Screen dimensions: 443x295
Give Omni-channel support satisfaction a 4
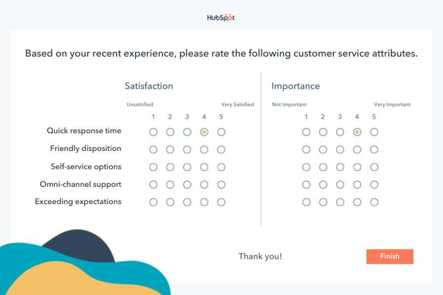pos(204,184)
